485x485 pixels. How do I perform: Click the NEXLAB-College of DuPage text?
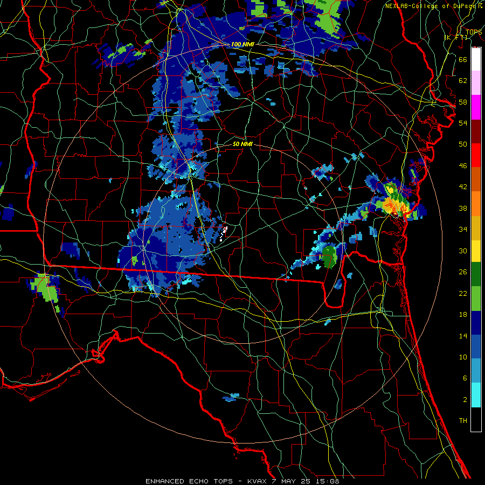click(431, 6)
